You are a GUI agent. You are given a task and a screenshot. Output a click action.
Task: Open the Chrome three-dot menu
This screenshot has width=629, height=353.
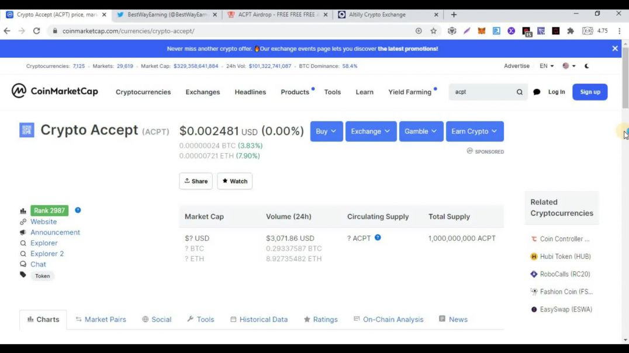tap(620, 31)
